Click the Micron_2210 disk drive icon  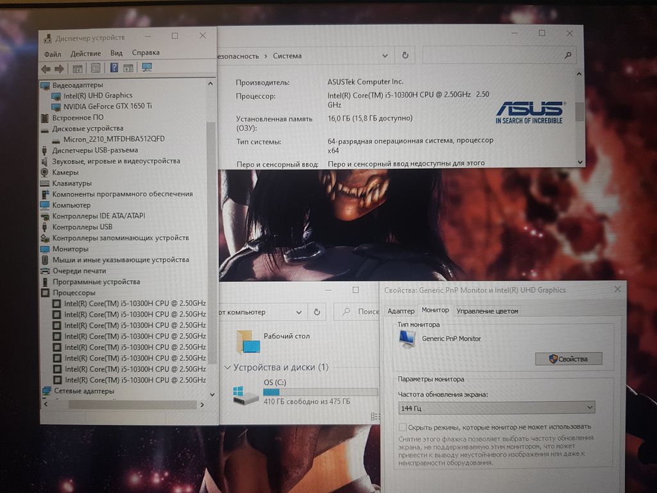56,140
